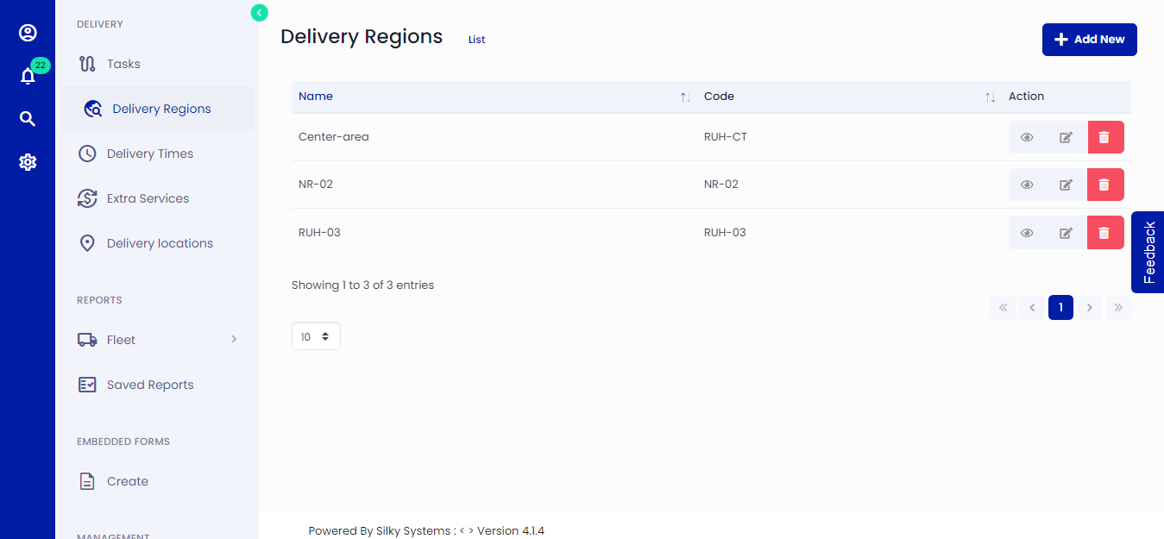The width and height of the screenshot is (1164, 539).
Task: Switch to the List view tab
Action: click(476, 39)
